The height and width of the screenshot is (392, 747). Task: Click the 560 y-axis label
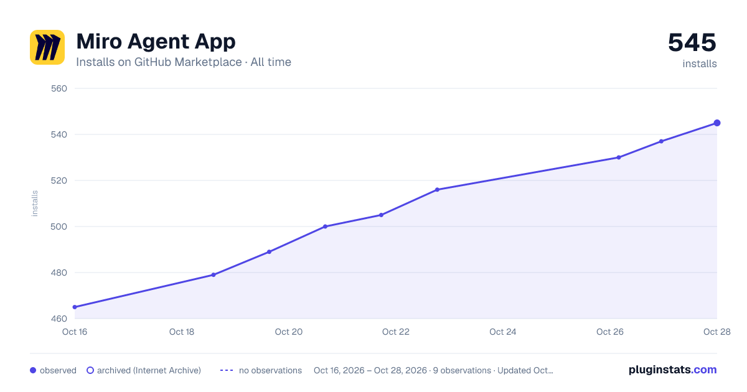[59, 88]
